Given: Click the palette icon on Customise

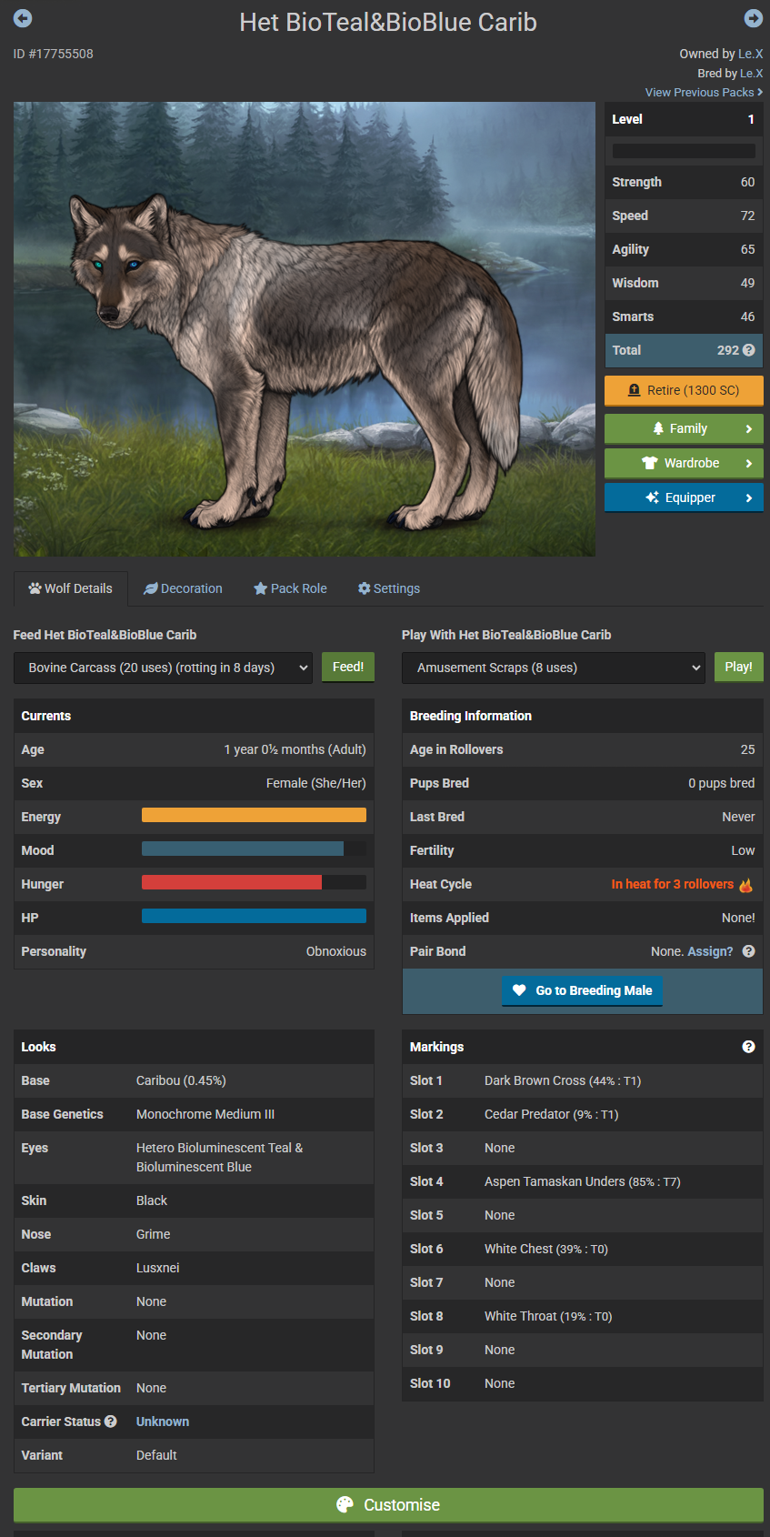Looking at the screenshot, I should pyautogui.click(x=345, y=1505).
